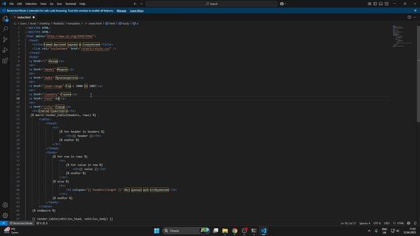420x236 pixels.
Task: Expand the html breadcrumb segment
Action: point(110,24)
